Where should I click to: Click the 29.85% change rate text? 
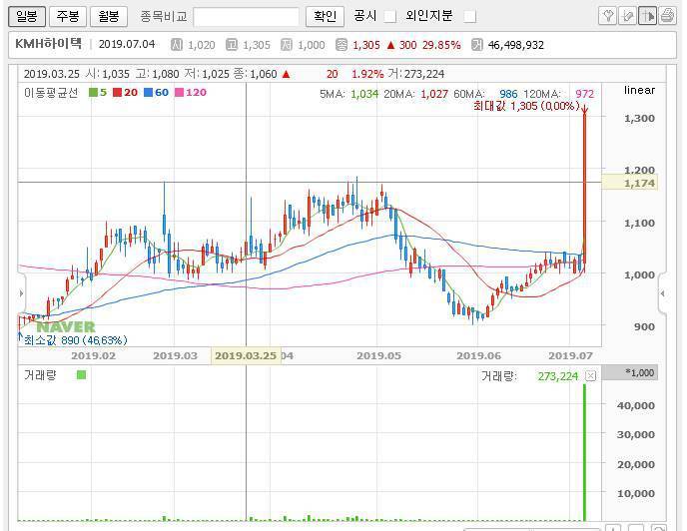pyautogui.click(x=441, y=45)
